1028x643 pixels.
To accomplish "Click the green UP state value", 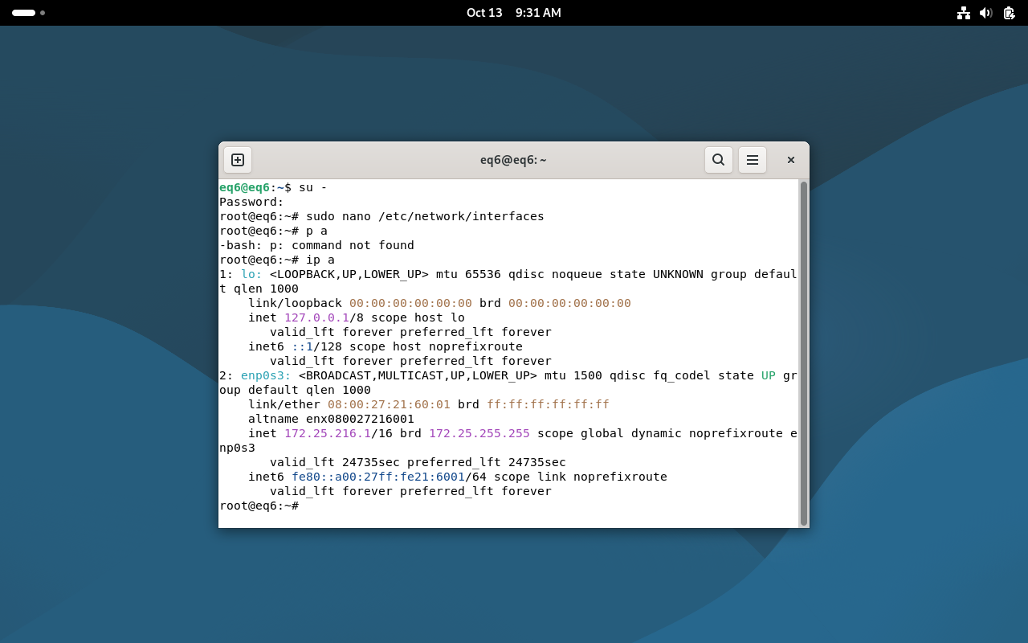I will coord(769,375).
